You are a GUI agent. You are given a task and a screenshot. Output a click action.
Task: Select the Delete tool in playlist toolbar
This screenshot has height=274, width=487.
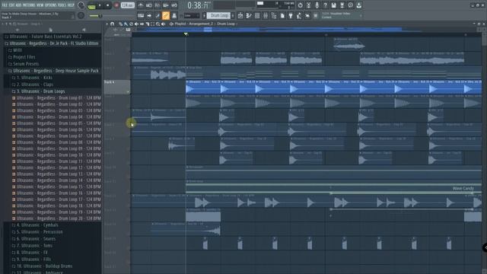click(131, 24)
